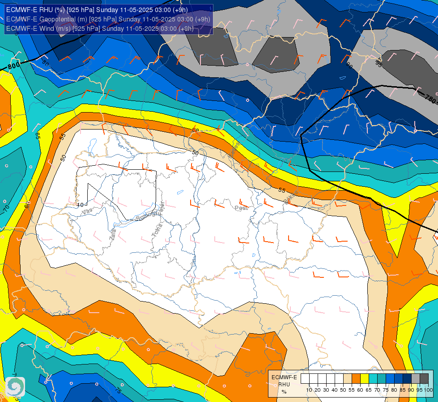The width and height of the screenshot is (438, 402).
Task: Click the 800 geopotential contour label
Action: tap(14, 67)
